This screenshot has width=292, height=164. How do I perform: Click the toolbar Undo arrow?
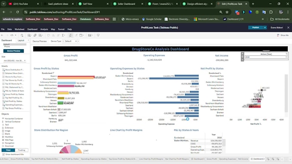click(x=2, y=35)
